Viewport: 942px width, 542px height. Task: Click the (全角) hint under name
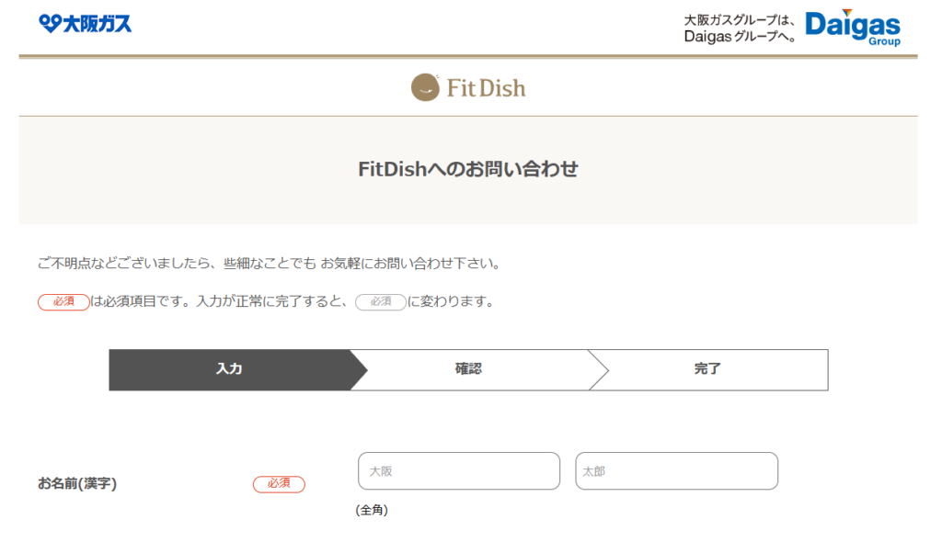[x=372, y=510]
